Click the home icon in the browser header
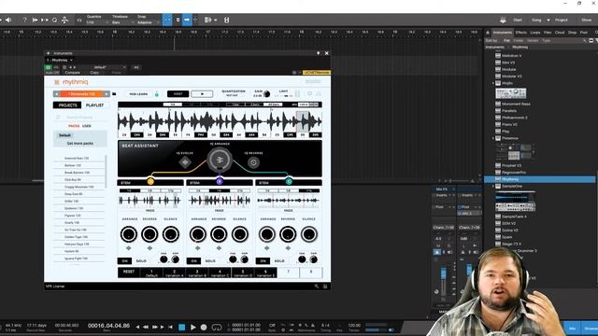Screen dimensions: 598x336 [x=488, y=33]
